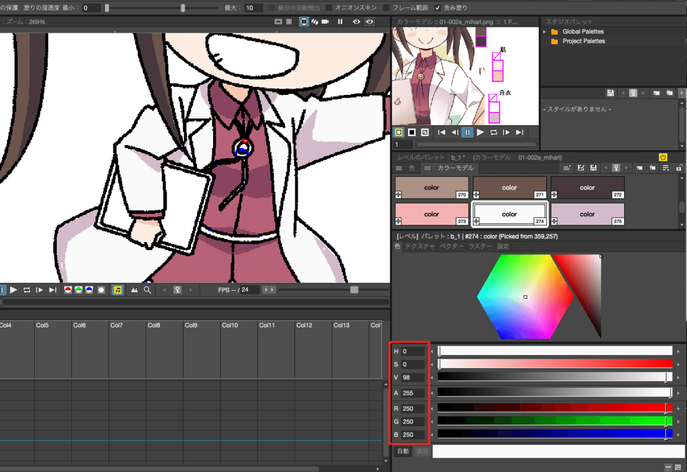The image size is (687, 472).
Task: Click new style icon in level palette toolbar
Action: pos(567,168)
